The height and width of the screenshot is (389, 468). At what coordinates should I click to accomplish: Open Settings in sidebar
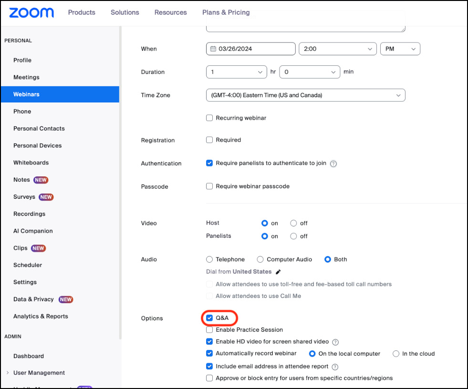[25, 282]
